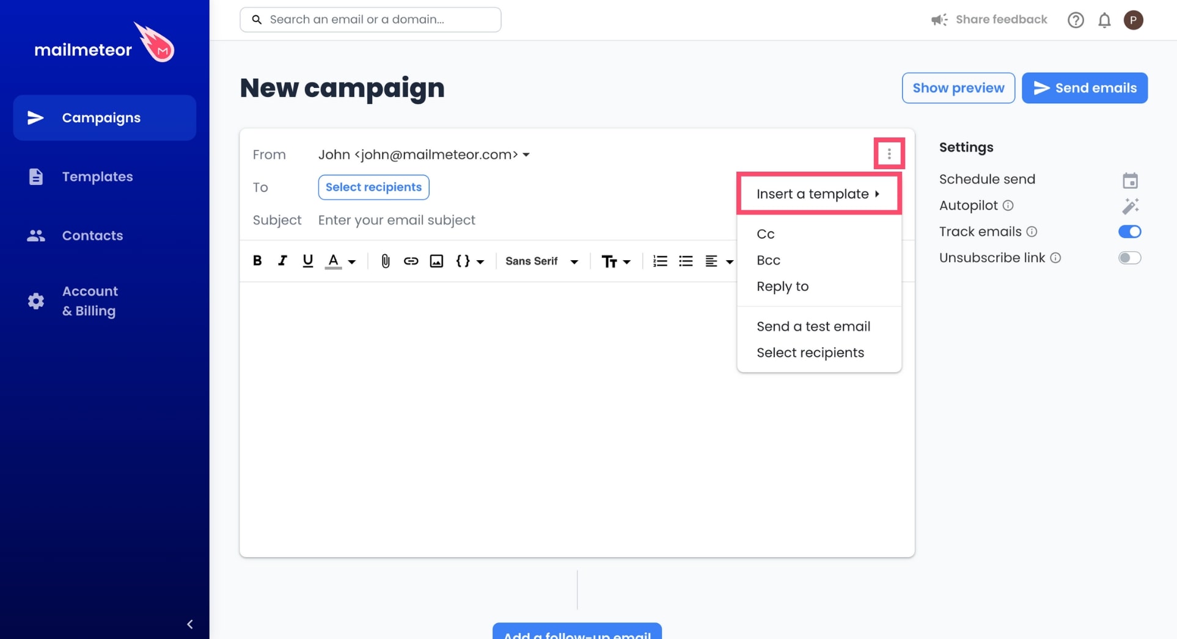The image size is (1177, 639).
Task: Open the text alignment dropdown
Action: click(x=719, y=261)
